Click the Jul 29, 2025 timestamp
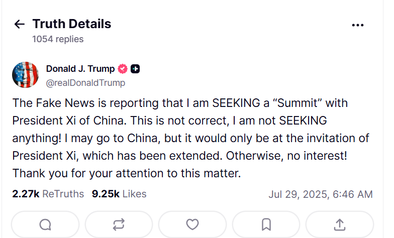Screen dimensions: 394x238 pyautogui.click(x=321, y=194)
